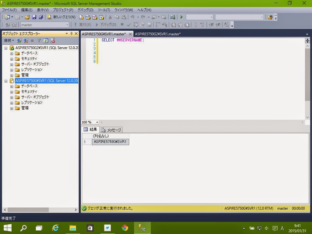
Task: Open Chrome from the taskbar
Action: (125, 228)
